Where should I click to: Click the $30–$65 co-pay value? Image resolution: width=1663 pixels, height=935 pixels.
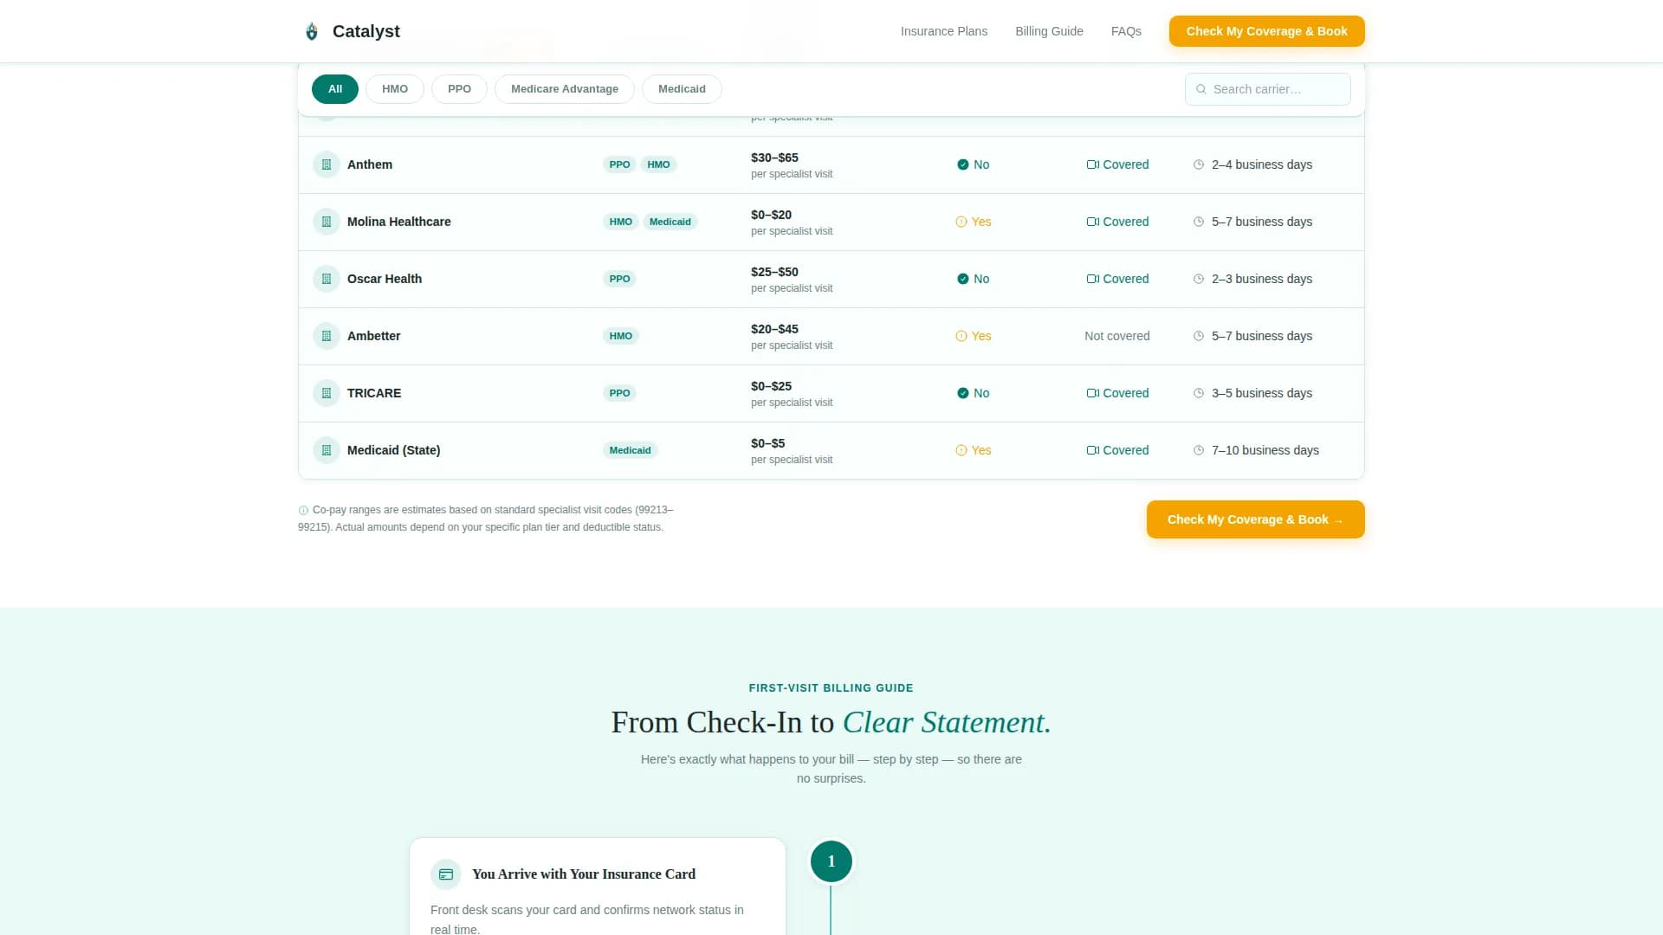(774, 158)
